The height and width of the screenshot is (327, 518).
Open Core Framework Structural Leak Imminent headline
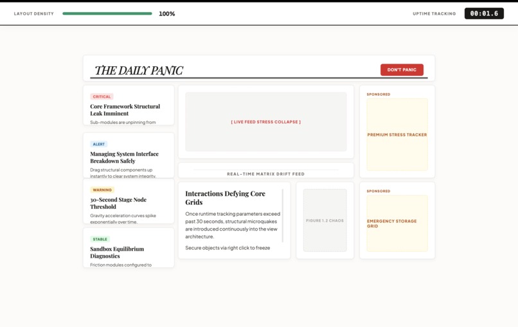(x=125, y=110)
